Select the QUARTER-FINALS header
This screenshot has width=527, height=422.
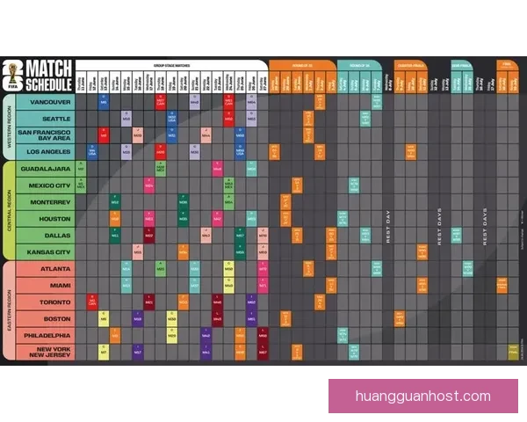coord(411,65)
